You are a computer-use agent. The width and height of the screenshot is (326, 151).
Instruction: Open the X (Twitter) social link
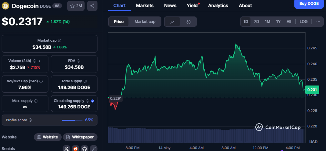66,148
